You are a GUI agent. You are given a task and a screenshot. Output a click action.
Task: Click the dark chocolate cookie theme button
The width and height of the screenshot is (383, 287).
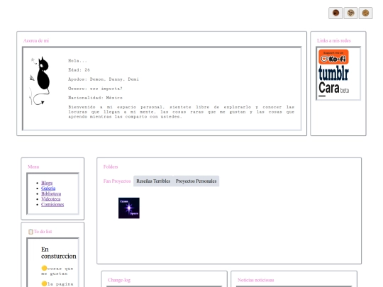335,13
